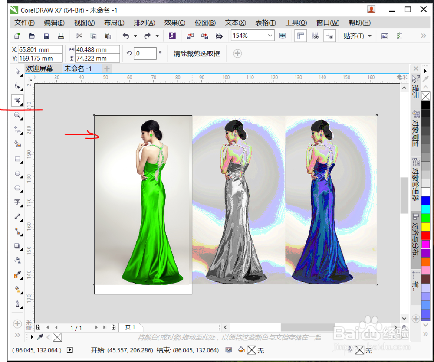The width and height of the screenshot is (434, 362).
Task: Select the Text tool
Action: (x=17, y=202)
